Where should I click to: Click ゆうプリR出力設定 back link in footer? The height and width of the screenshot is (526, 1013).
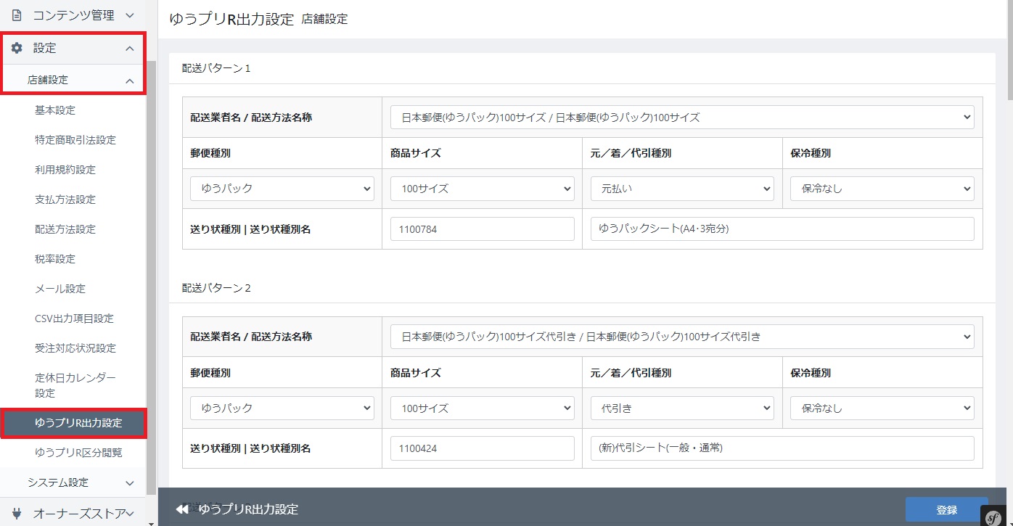tap(248, 509)
